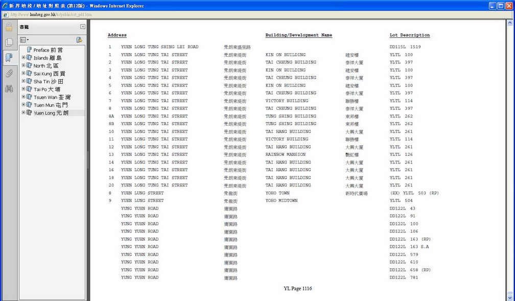515x301 pixels.
Task: Open the Preface bookmark
Action: coord(48,50)
